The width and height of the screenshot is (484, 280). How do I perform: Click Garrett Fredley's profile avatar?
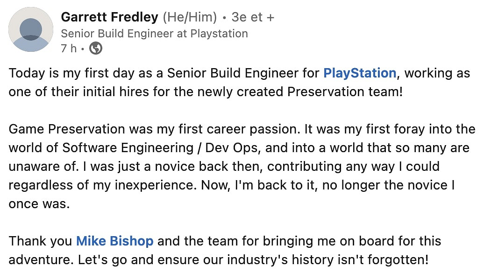31,29
